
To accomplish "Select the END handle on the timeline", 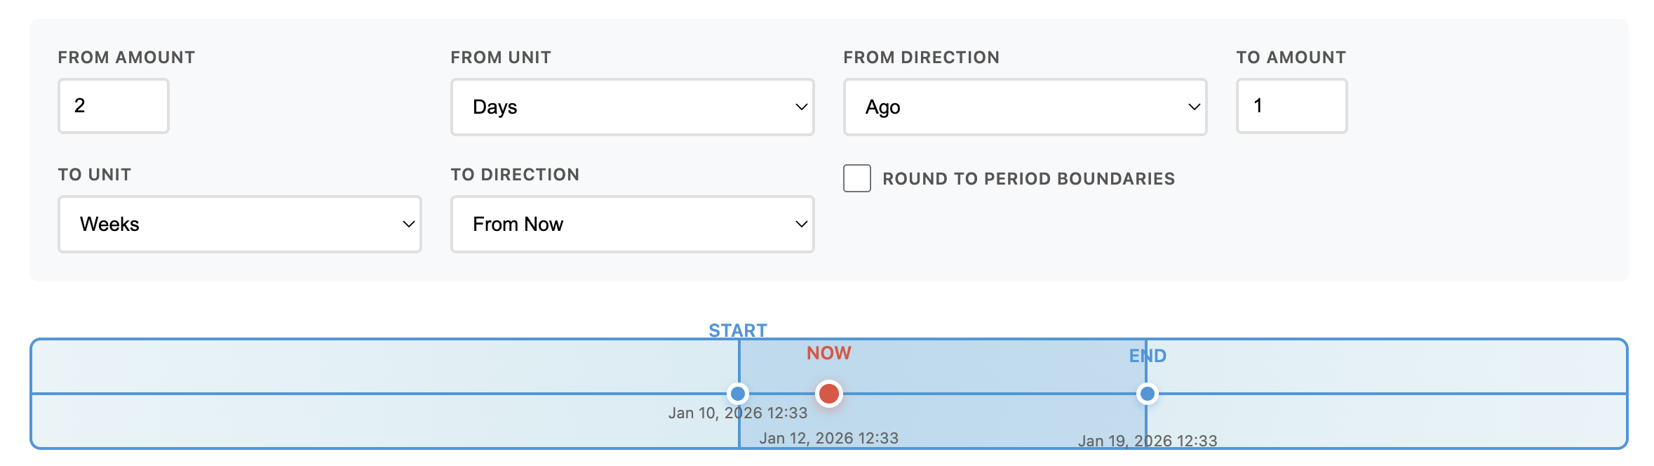I will coord(1148,394).
